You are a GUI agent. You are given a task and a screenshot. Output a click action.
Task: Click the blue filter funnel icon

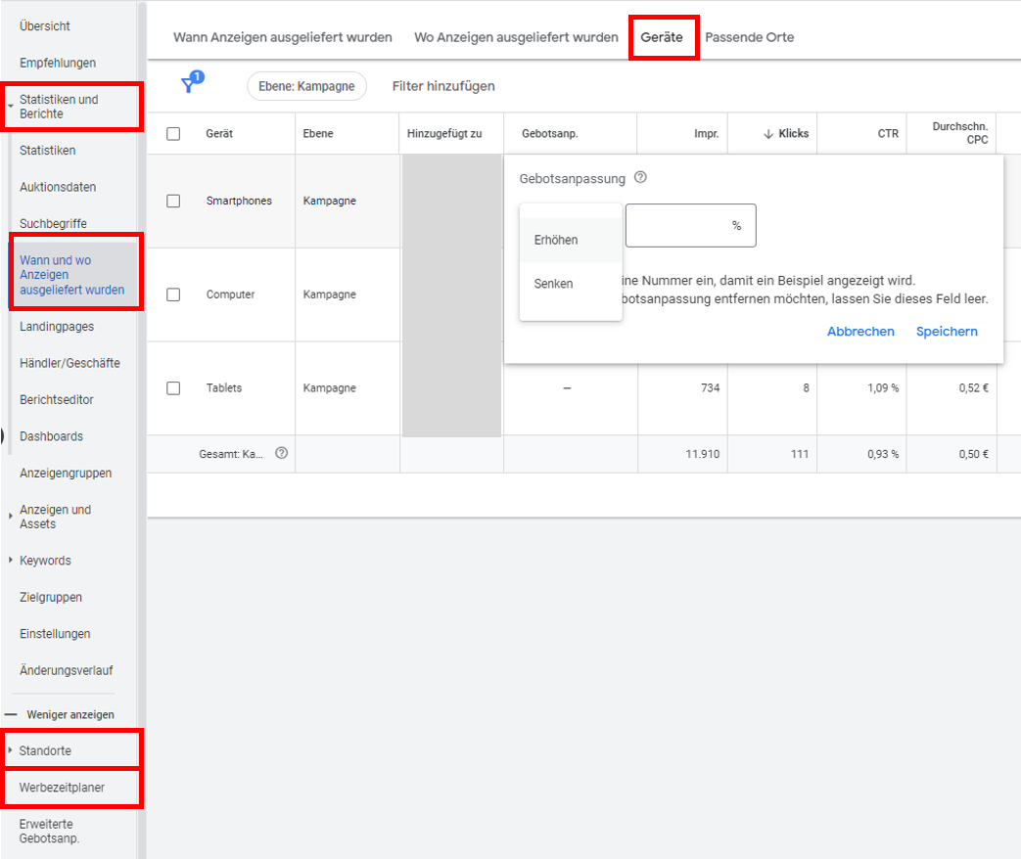point(189,85)
